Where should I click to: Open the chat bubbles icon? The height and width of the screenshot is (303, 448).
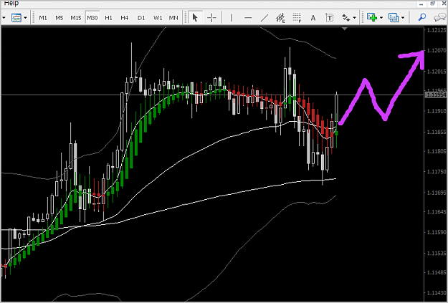coord(439,18)
